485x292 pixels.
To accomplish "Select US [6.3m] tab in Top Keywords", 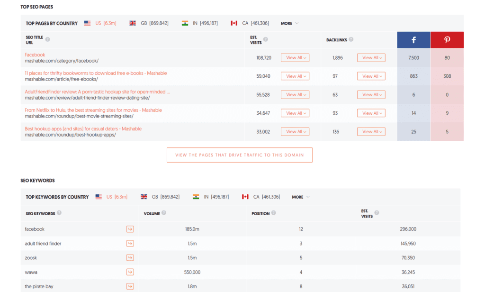I will tap(117, 197).
